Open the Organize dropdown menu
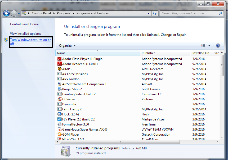The width and height of the screenshot is (228, 160). 67,45
